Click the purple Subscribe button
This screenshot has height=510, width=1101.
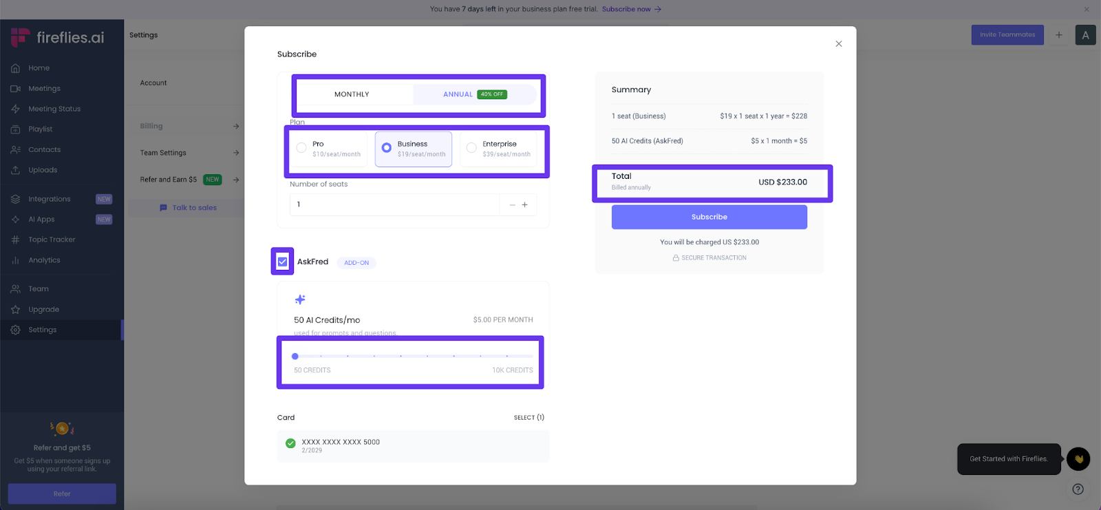tap(709, 217)
